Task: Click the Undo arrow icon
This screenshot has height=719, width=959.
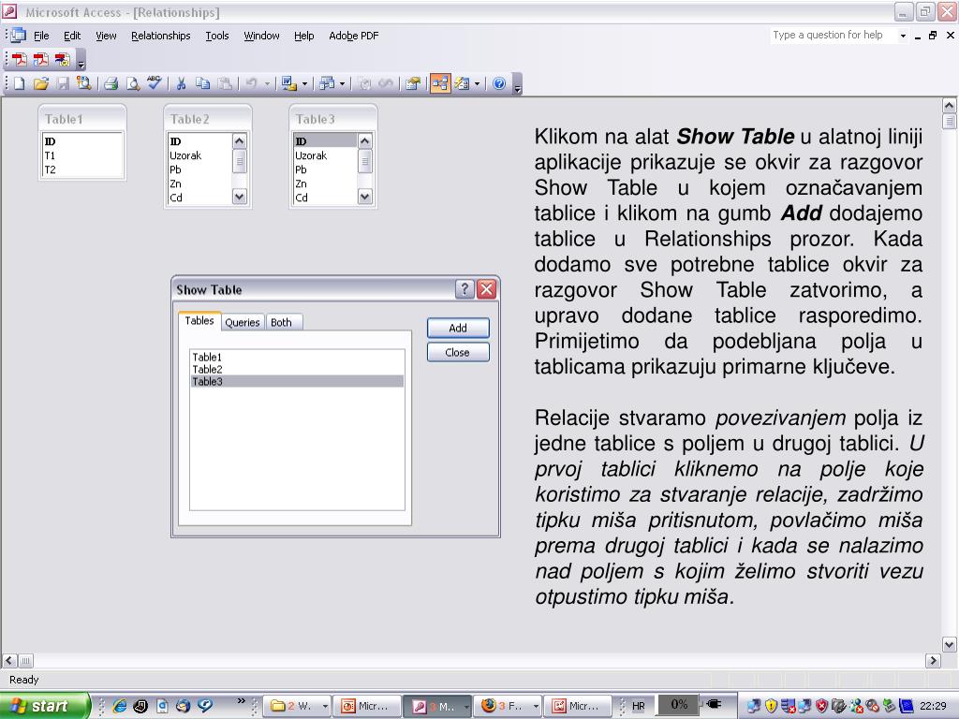Action: (x=251, y=83)
